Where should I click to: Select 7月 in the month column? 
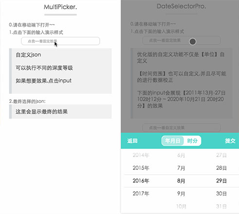[181, 168]
